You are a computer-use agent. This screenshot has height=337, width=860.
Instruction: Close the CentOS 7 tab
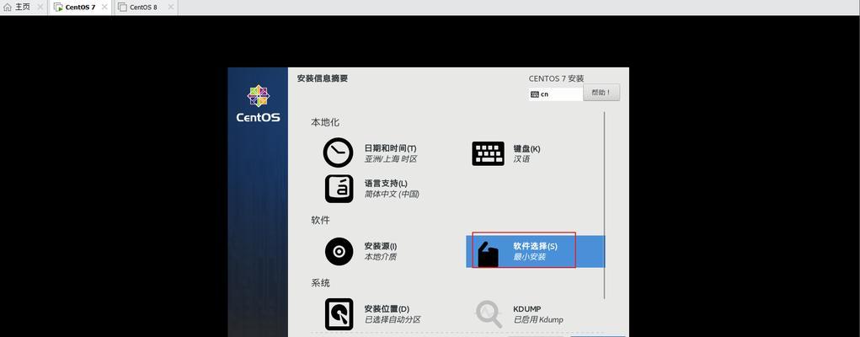coord(105,7)
